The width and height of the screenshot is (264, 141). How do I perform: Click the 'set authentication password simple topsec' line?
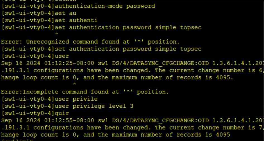[x=101, y=49]
